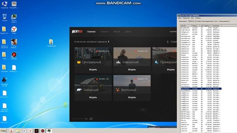Select the TCService.exe process row
237x133 pixels.
(201, 45)
